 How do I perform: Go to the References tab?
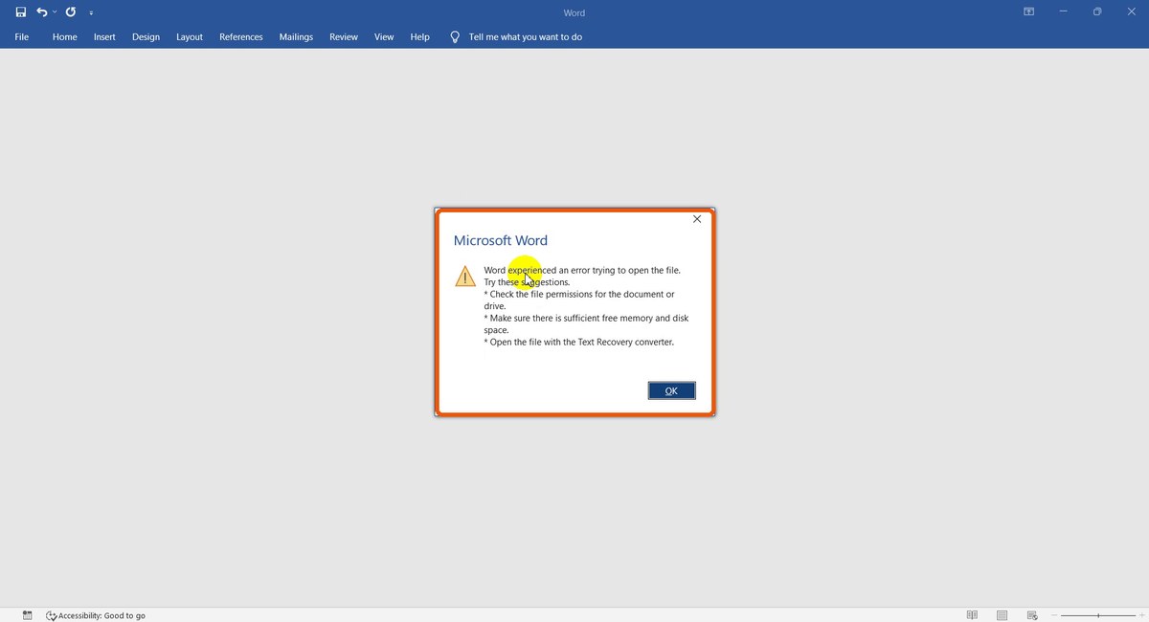[241, 37]
